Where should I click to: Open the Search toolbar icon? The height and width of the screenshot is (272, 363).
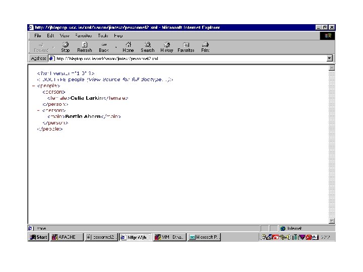point(147,44)
